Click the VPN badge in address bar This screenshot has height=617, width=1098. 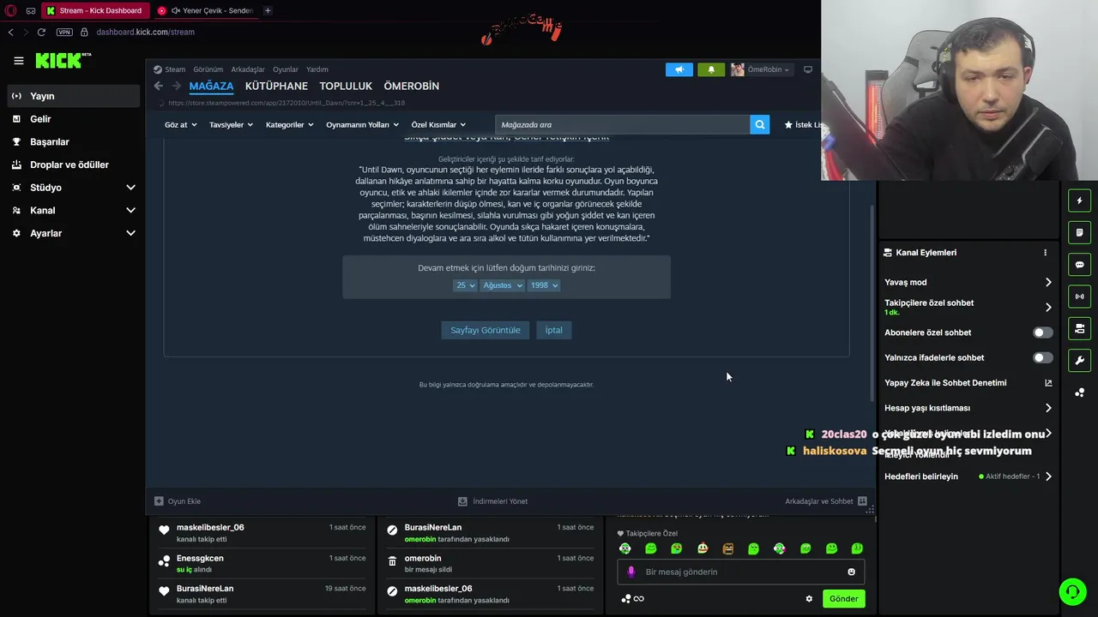[x=64, y=32]
